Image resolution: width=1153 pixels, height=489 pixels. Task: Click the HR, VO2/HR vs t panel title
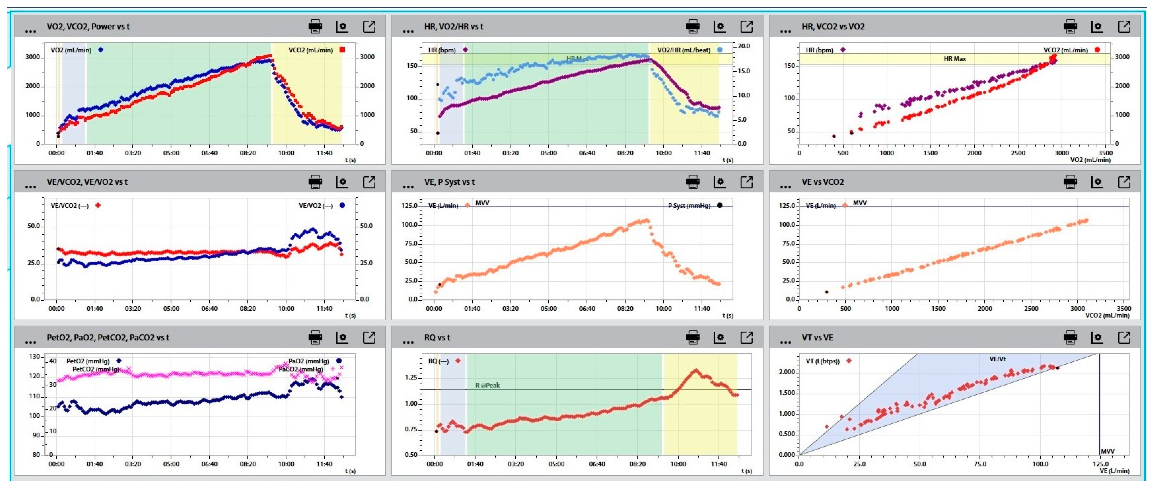click(x=454, y=27)
